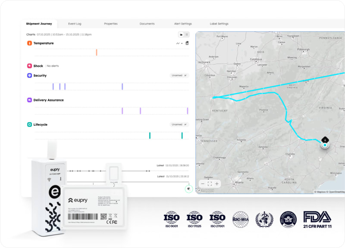Click the blue current-location dot on the map
The image size is (345, 248).
coord(325,145)
